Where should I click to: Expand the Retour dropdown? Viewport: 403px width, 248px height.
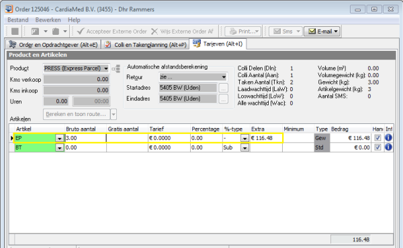click(x=193, y=76)
